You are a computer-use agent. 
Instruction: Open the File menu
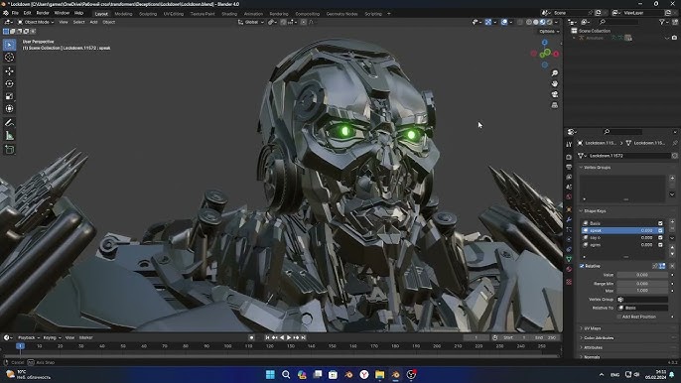(15, 14)
